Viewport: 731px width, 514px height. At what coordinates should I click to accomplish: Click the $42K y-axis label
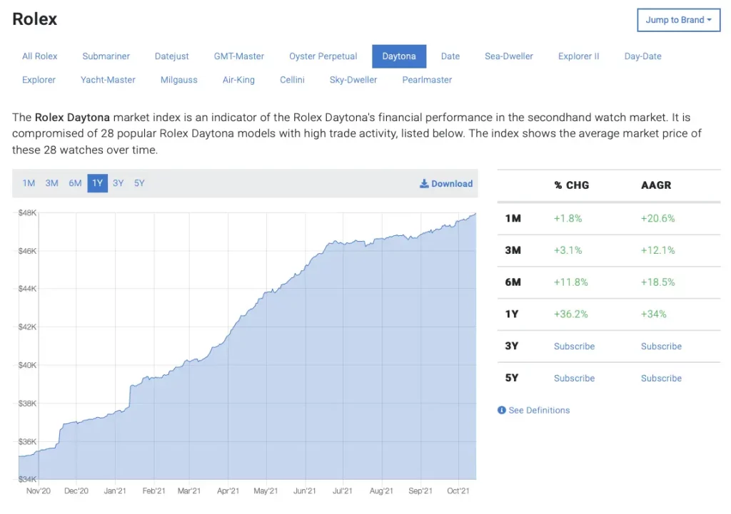click(27, 327)
